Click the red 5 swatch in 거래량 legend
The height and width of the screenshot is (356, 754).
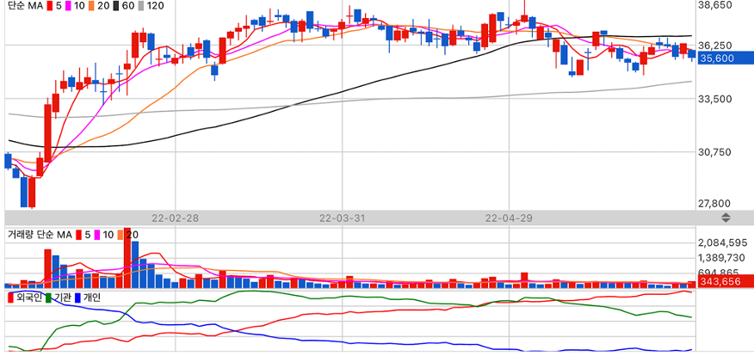tap(78, 235)
